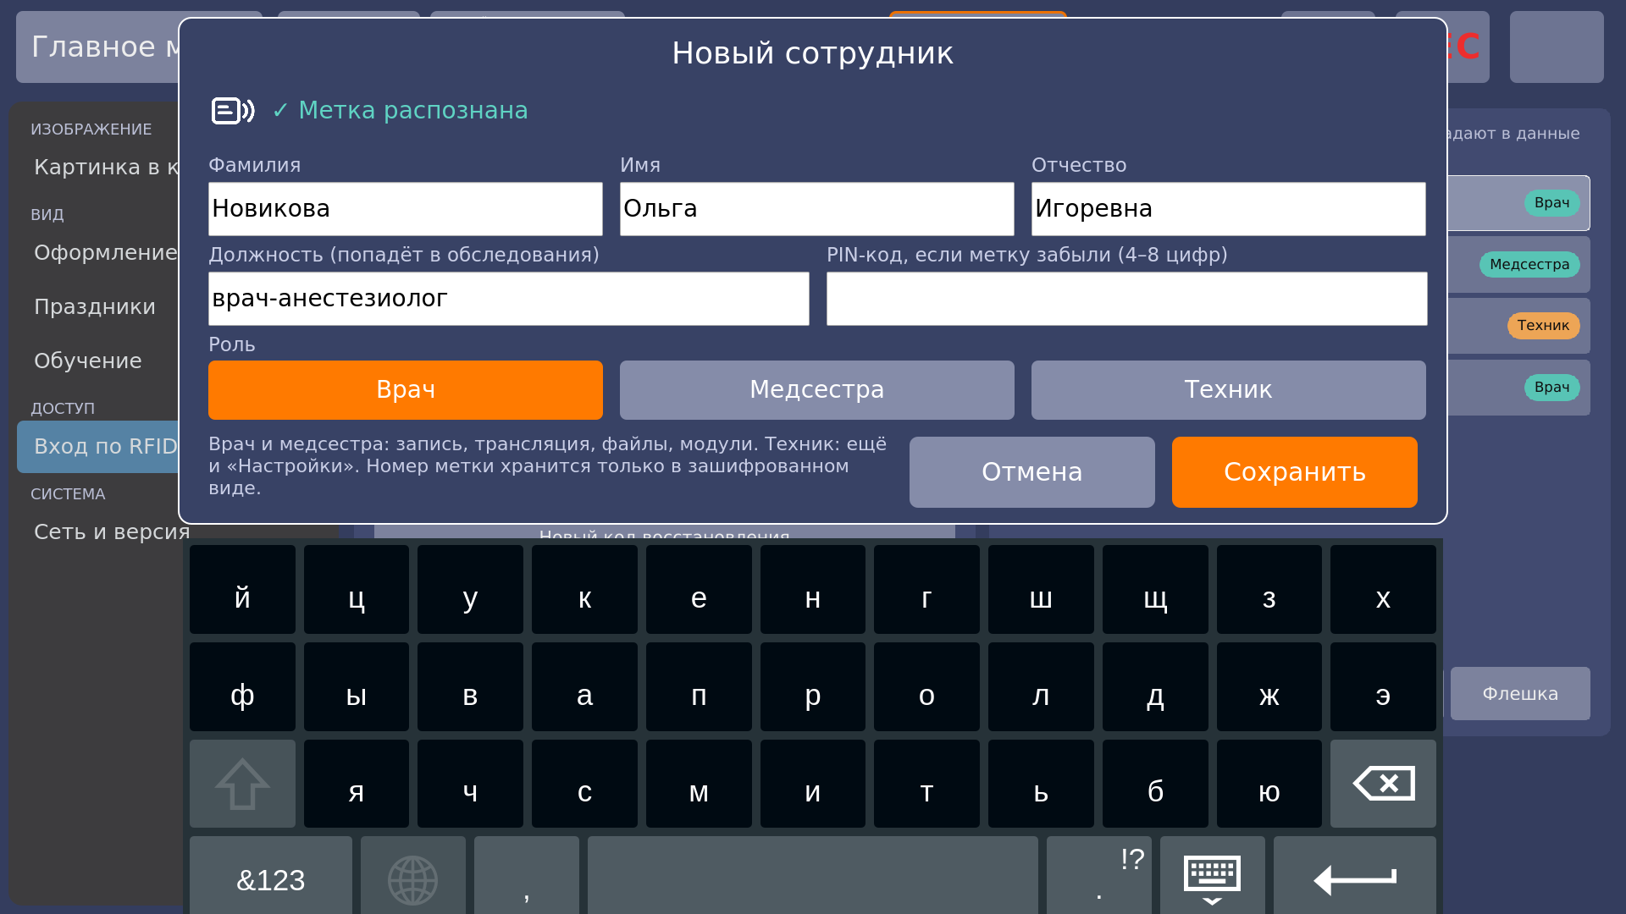
Task: Tap the е key
Action: [x=699, y=590]
